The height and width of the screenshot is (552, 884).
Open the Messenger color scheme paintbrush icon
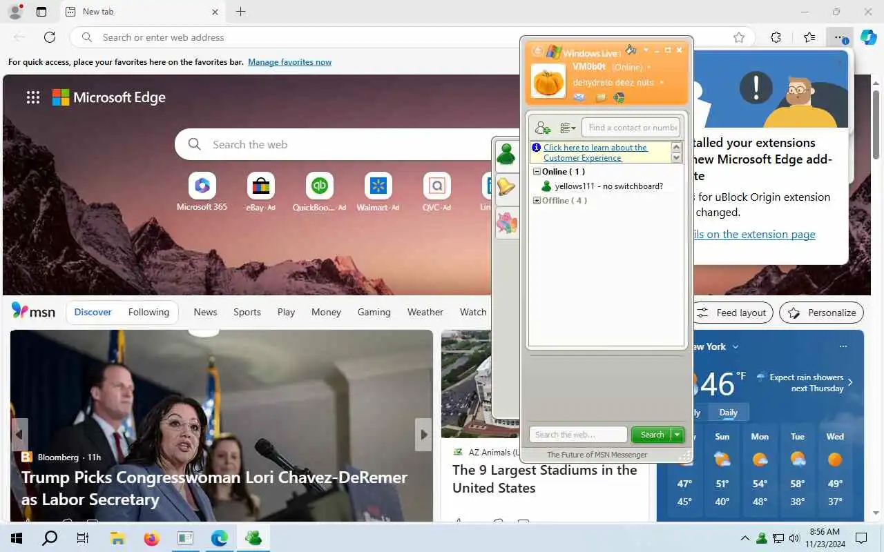[x=631, y=50]
